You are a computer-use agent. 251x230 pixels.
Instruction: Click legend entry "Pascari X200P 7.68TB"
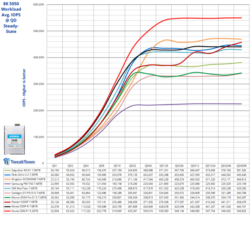pos(24,202)
